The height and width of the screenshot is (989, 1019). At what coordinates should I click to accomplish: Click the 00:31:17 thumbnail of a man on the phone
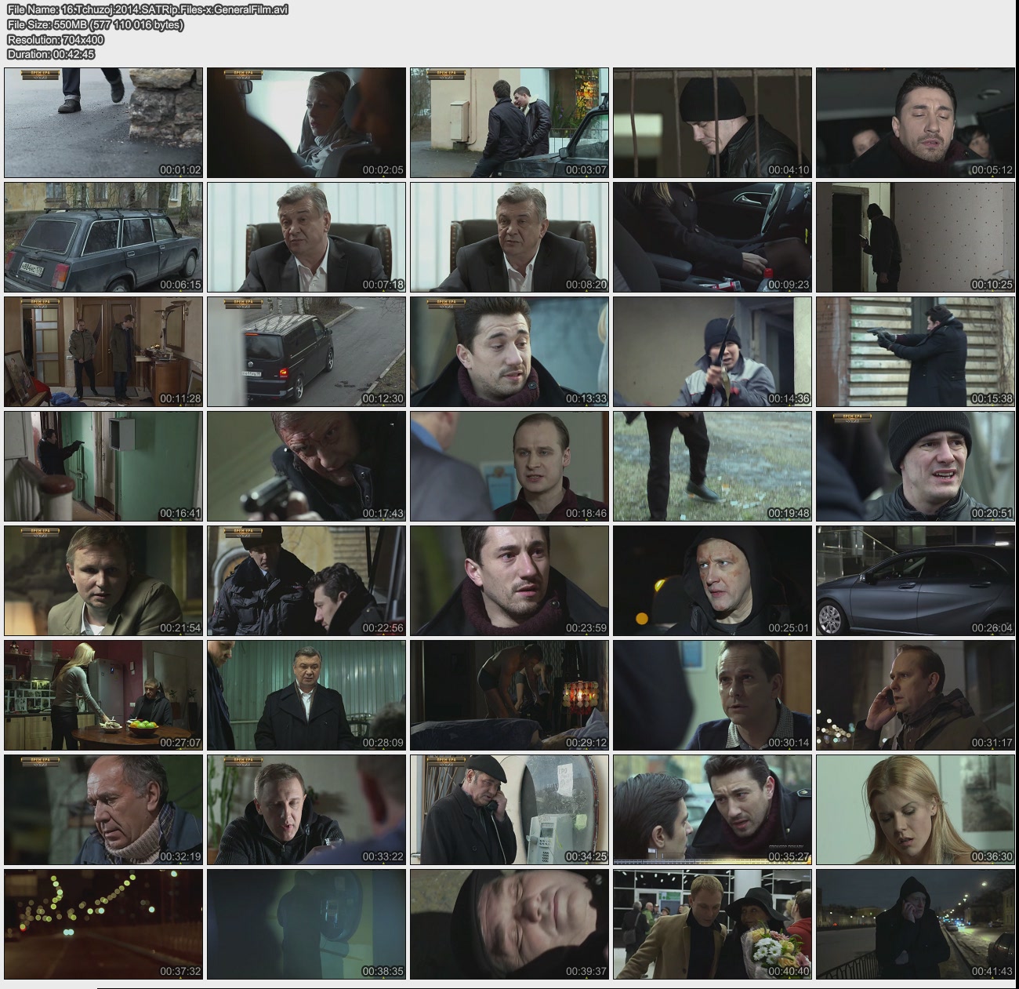pos(916,695)
